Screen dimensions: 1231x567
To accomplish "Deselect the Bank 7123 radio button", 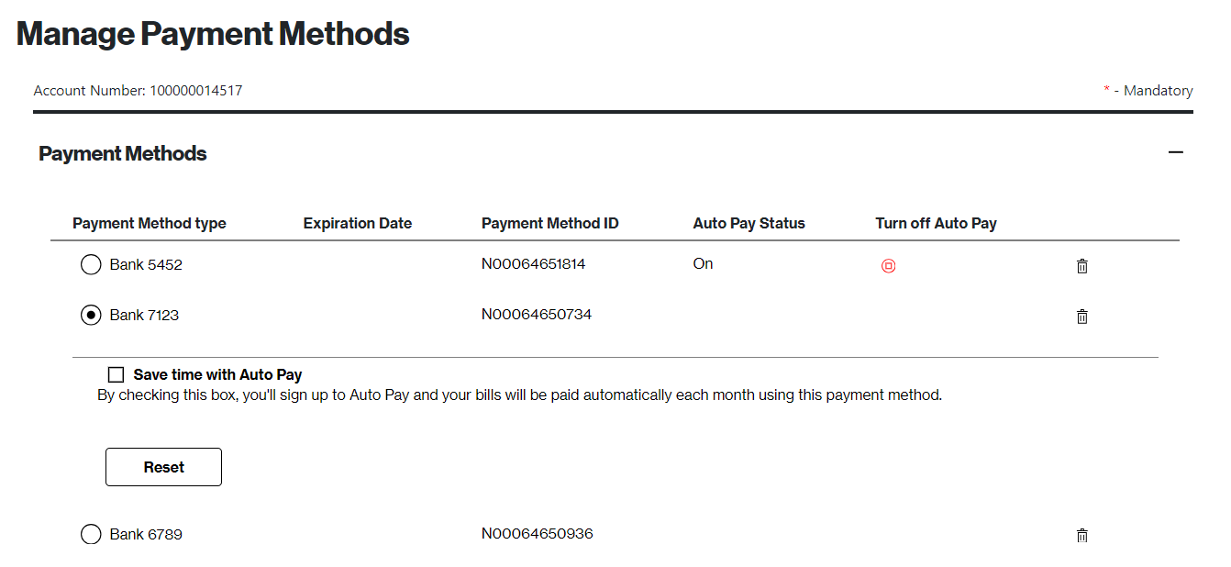I will point(91,315).
